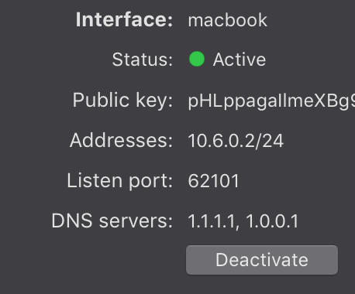This screenshot has height=294, width=355.
Task: Select the interface name "macbook"
Action: point(228,20)
